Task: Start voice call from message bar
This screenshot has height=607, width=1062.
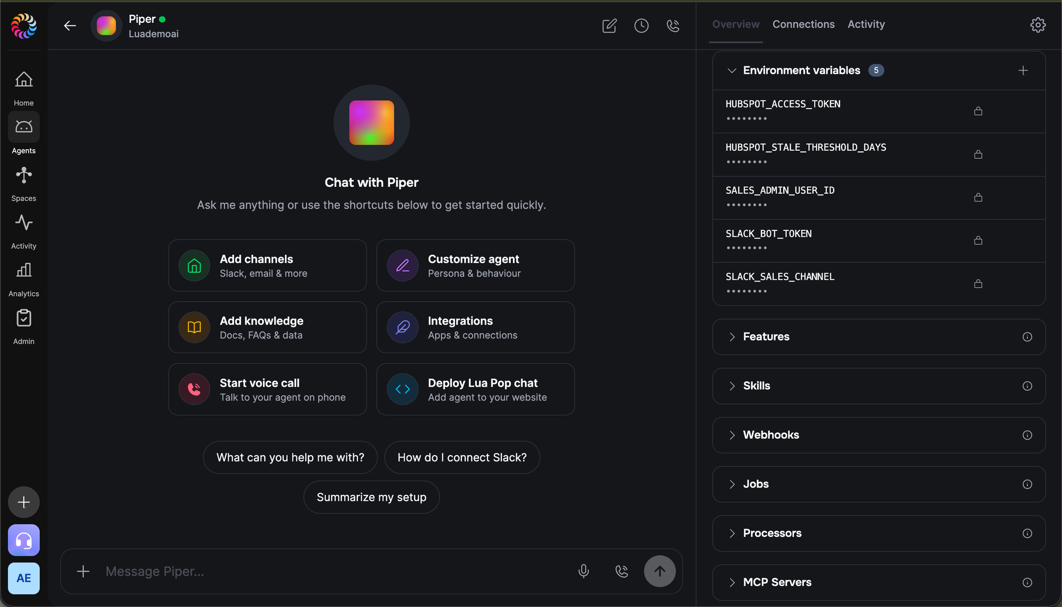Action: pos(621,571)
